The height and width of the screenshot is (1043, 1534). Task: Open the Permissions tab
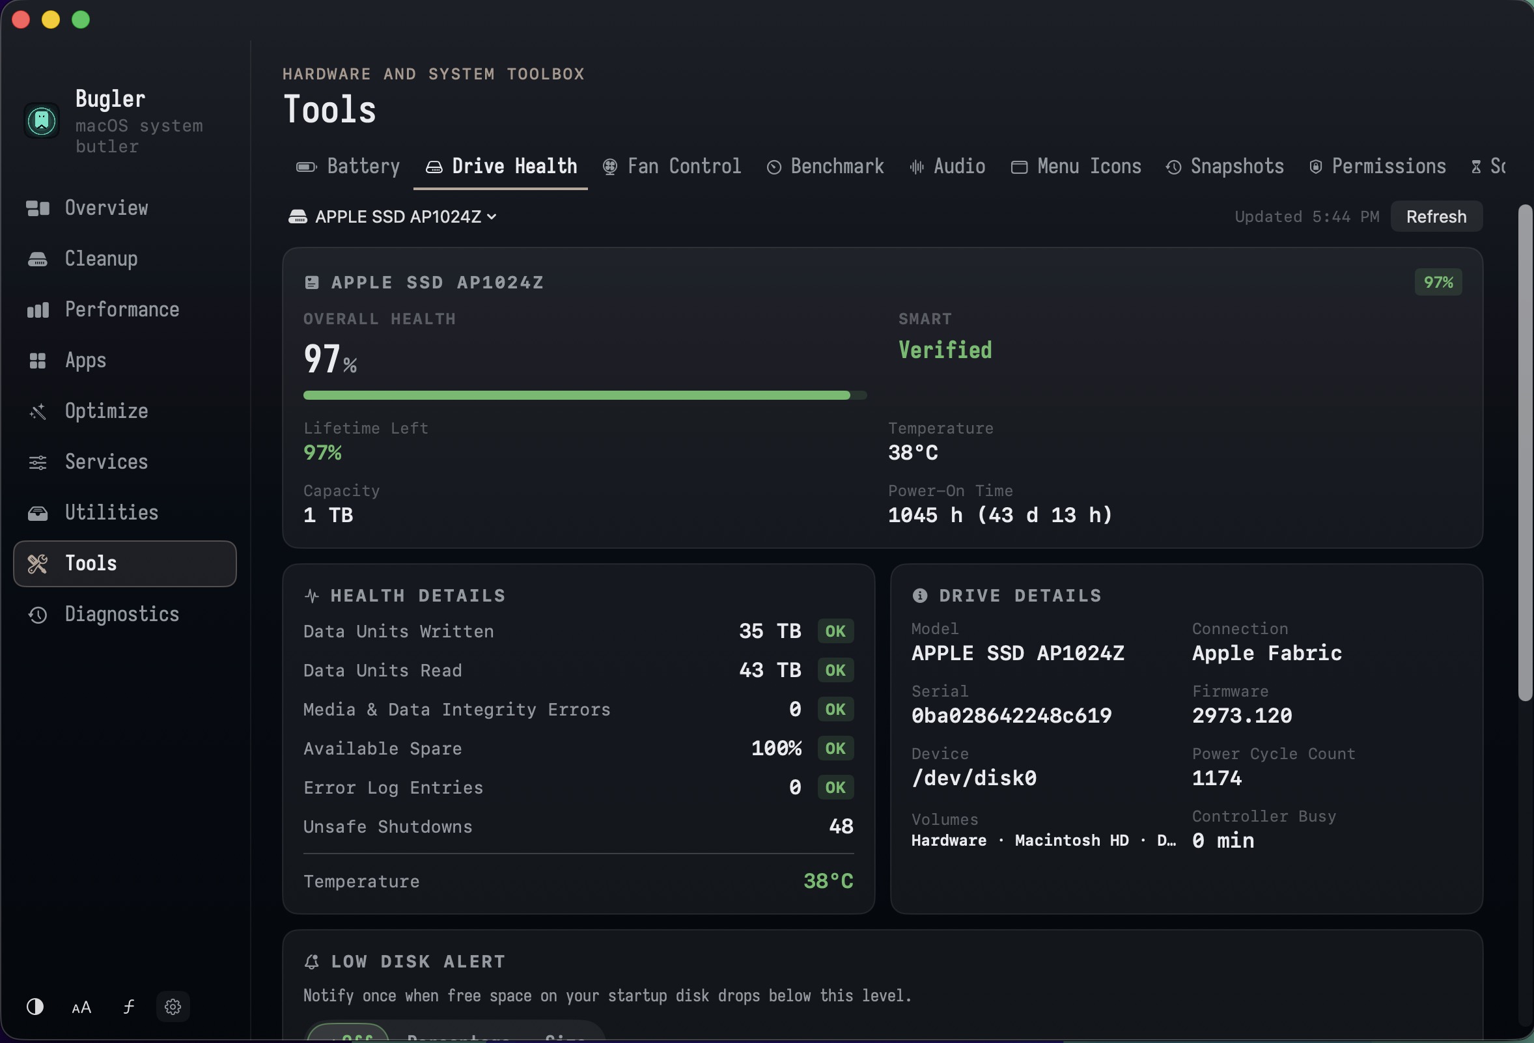[x=1378, y=167]
